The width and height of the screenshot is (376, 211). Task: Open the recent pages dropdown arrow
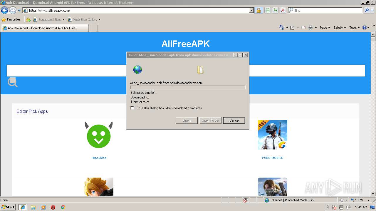coord(19,11)
